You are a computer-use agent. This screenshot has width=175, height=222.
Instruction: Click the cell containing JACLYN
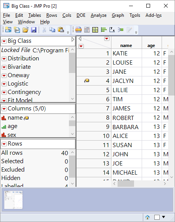126,81
